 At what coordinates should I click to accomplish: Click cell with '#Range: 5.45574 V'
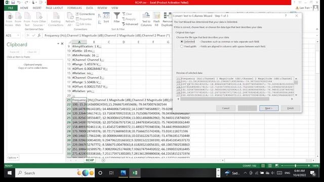79,64
